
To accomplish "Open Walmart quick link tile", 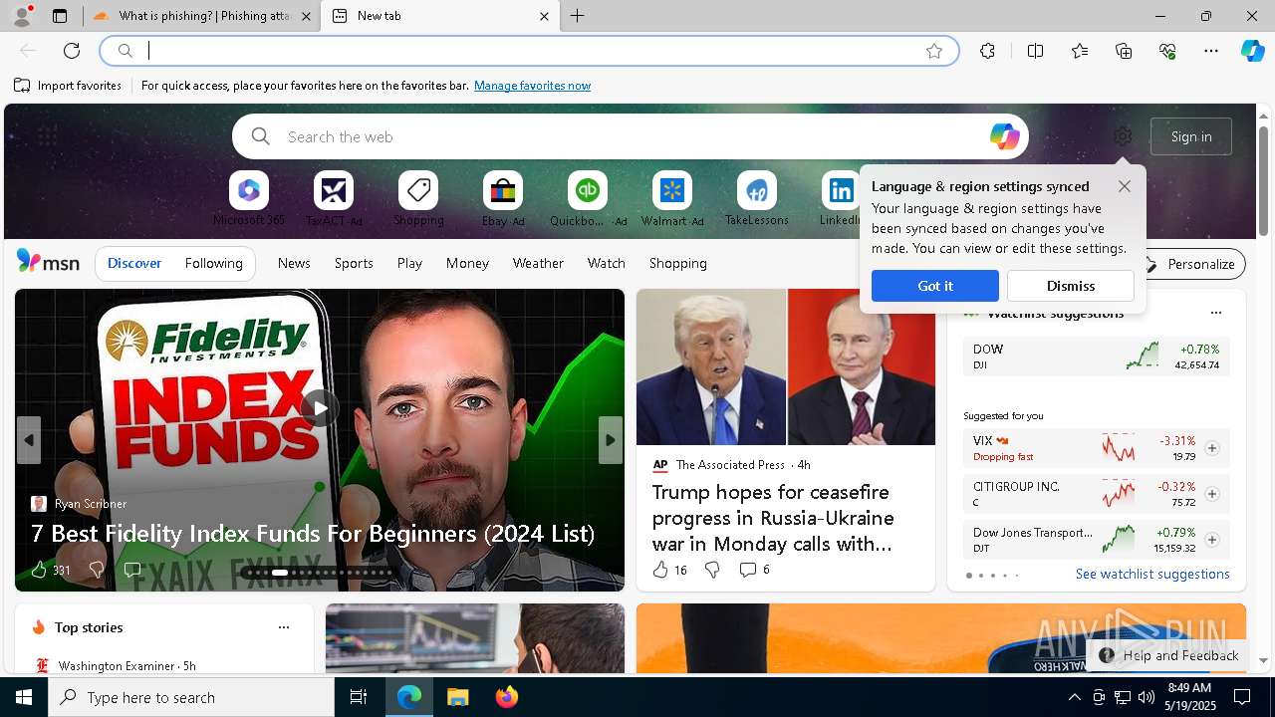I will coord(672,198).
